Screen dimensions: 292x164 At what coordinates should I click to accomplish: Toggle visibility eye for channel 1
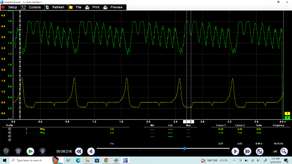pos(10,129)
